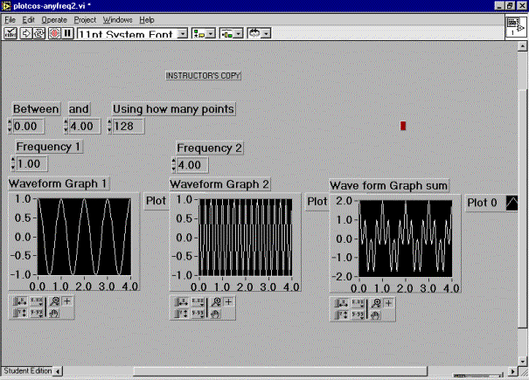Viewport: 529px width, 380px height.
Task: Toggle Y autoscale lock for Wave form Graph sum
Action: pyautogui.click(x=341, y=315)
